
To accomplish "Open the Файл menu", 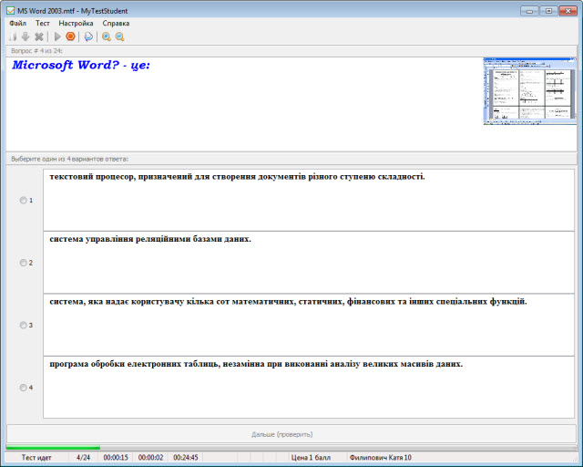I will (17, 23).
